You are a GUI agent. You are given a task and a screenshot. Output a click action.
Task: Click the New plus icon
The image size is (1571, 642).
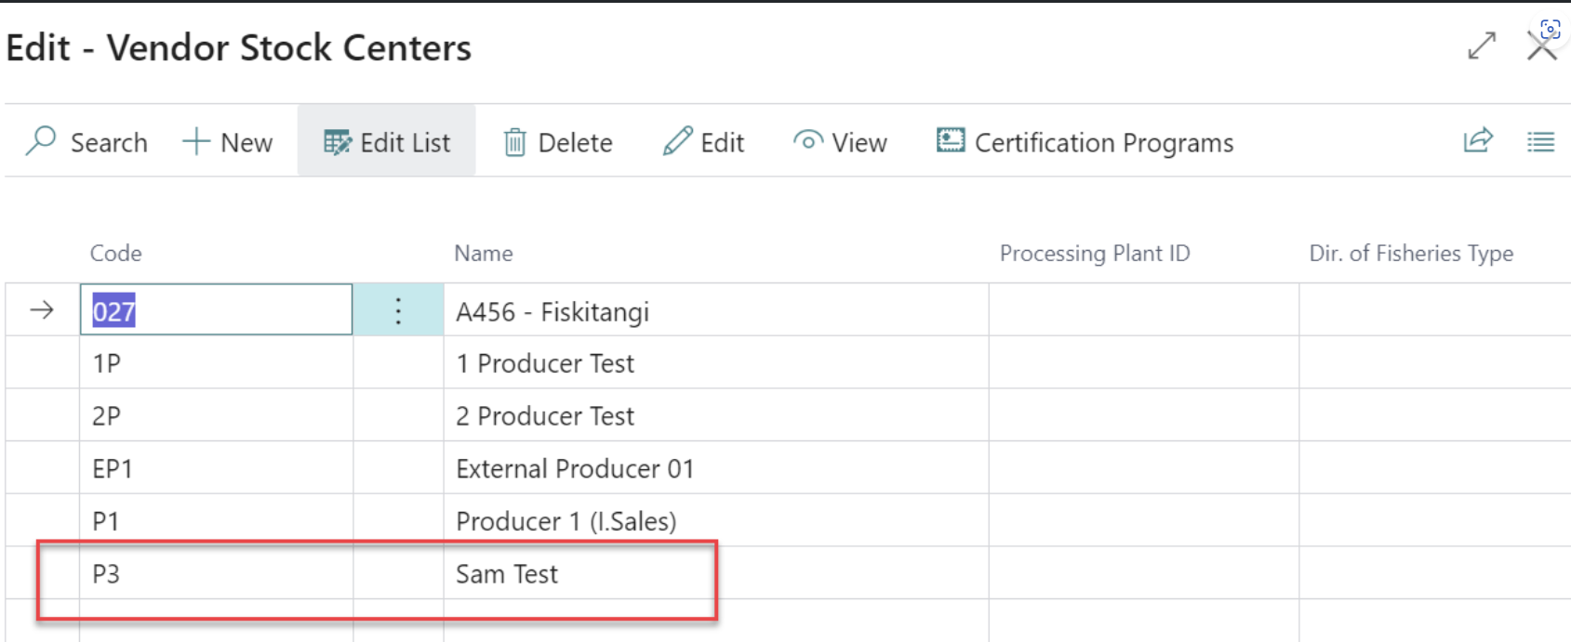196,142
